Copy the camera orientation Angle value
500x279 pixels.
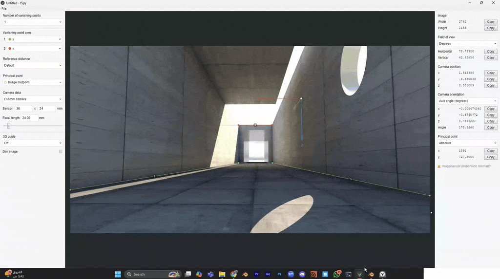click(491, 128)
